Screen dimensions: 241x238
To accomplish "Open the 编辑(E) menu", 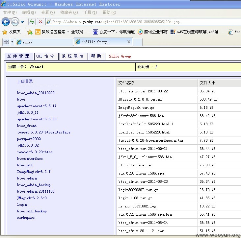I will coord(29,12).
